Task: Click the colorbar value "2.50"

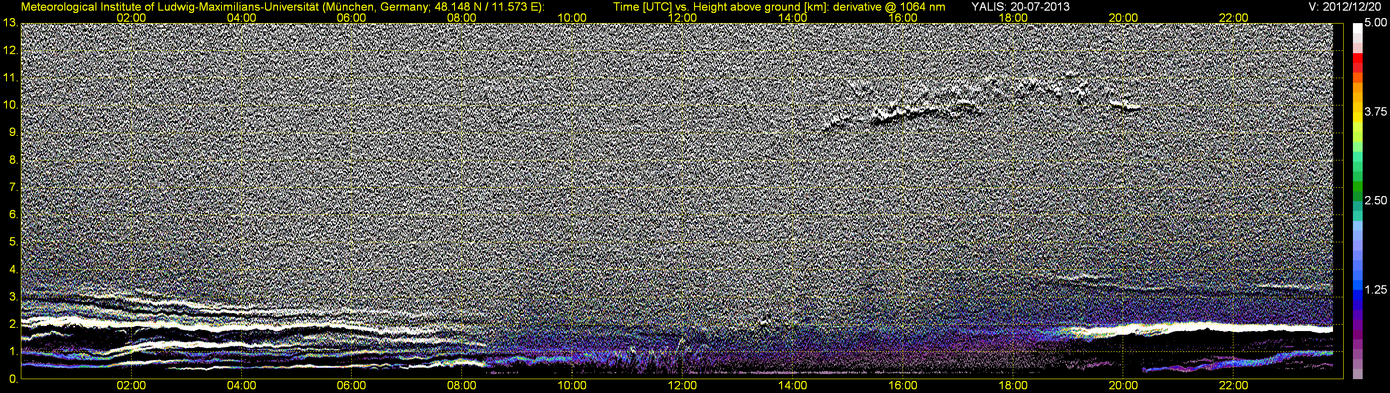Action: coord(1376,201)
